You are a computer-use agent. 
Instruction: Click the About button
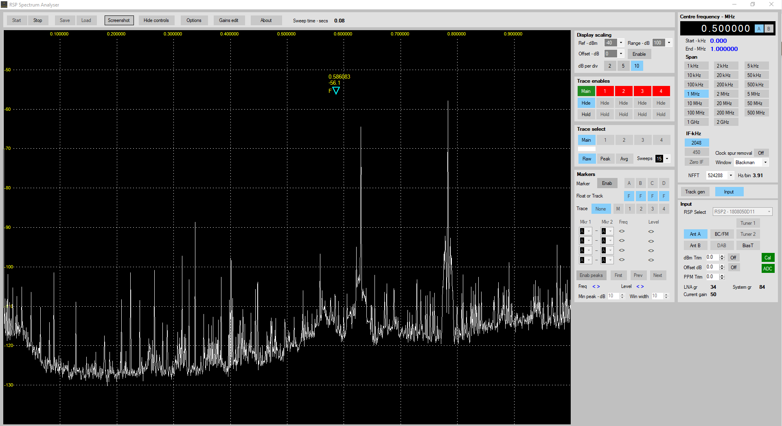(x=266, y=20)
